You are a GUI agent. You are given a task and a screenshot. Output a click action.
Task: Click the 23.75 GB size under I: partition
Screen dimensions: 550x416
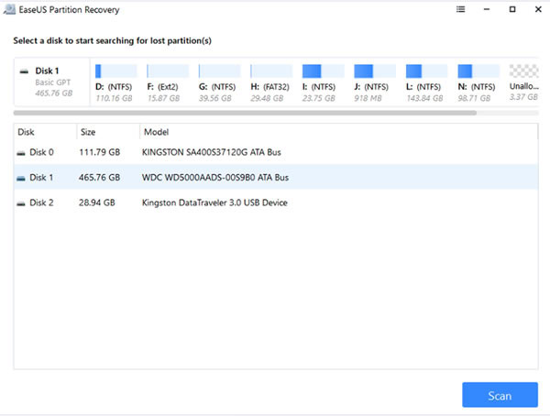tap(319, 98)
